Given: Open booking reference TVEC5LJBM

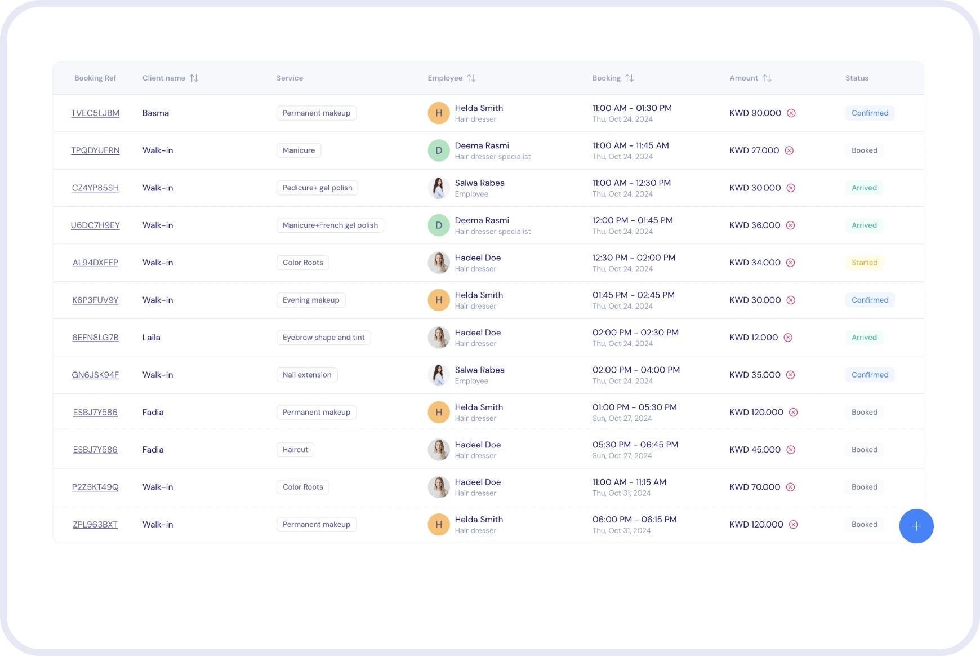Looking at the screenshot, I should point(95,113).
